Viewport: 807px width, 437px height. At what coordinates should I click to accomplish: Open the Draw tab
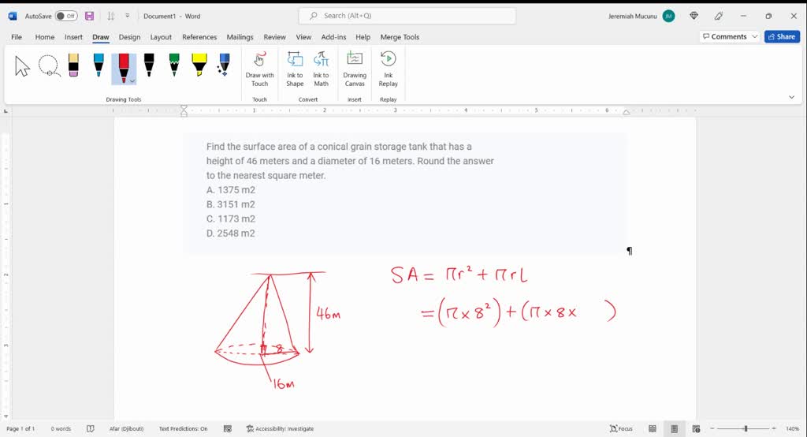[101, 37]
